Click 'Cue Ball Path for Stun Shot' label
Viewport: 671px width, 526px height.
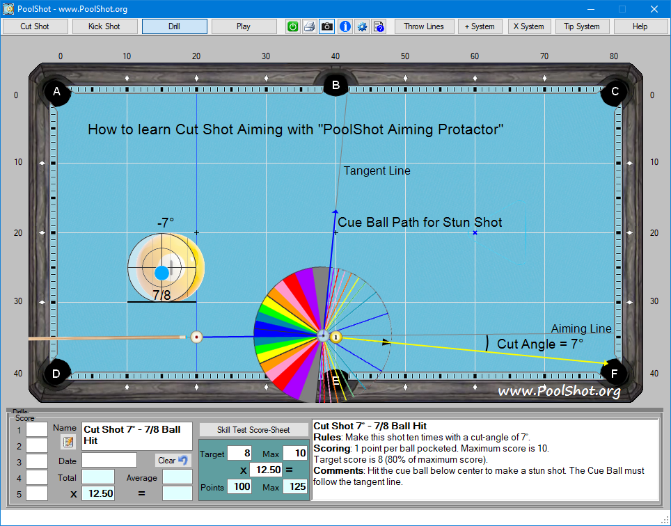point(420,223)
